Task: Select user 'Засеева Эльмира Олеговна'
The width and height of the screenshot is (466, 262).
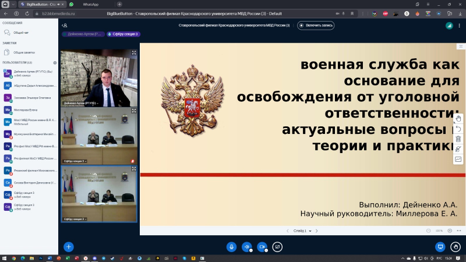Action: tap(29, 98)
